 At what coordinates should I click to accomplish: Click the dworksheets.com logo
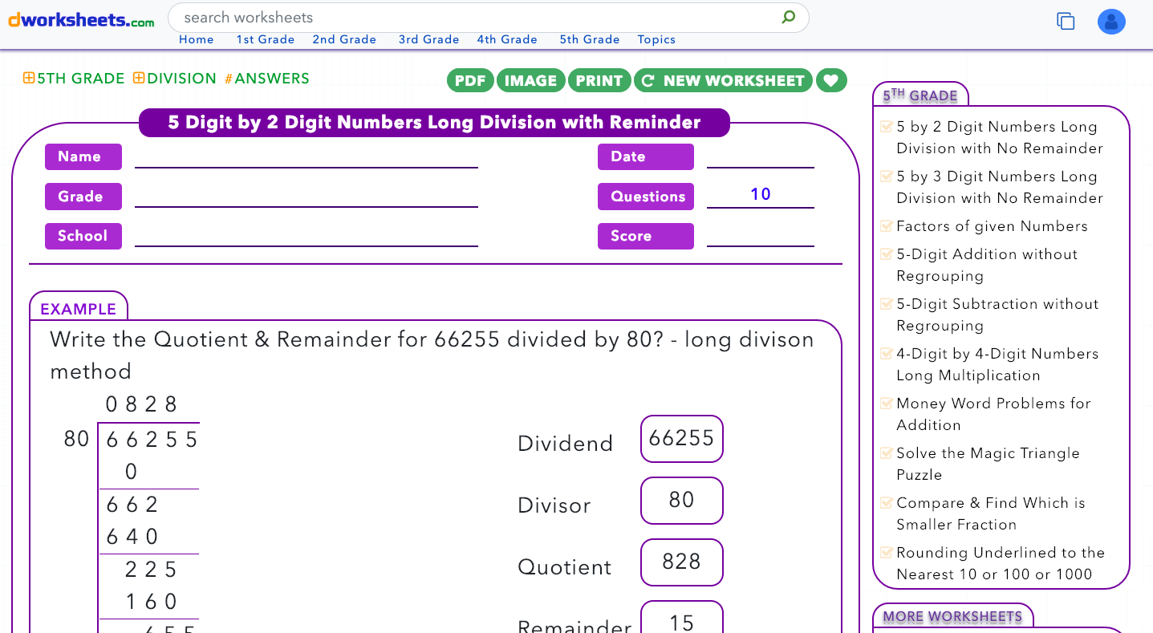pos(80,20)
